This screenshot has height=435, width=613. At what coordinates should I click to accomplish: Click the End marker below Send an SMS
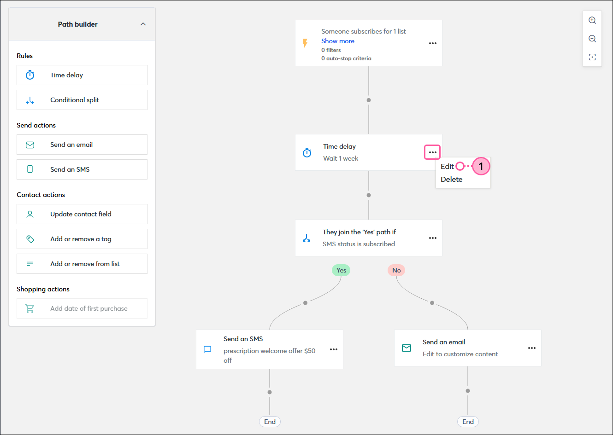click(x=269, y=421)
